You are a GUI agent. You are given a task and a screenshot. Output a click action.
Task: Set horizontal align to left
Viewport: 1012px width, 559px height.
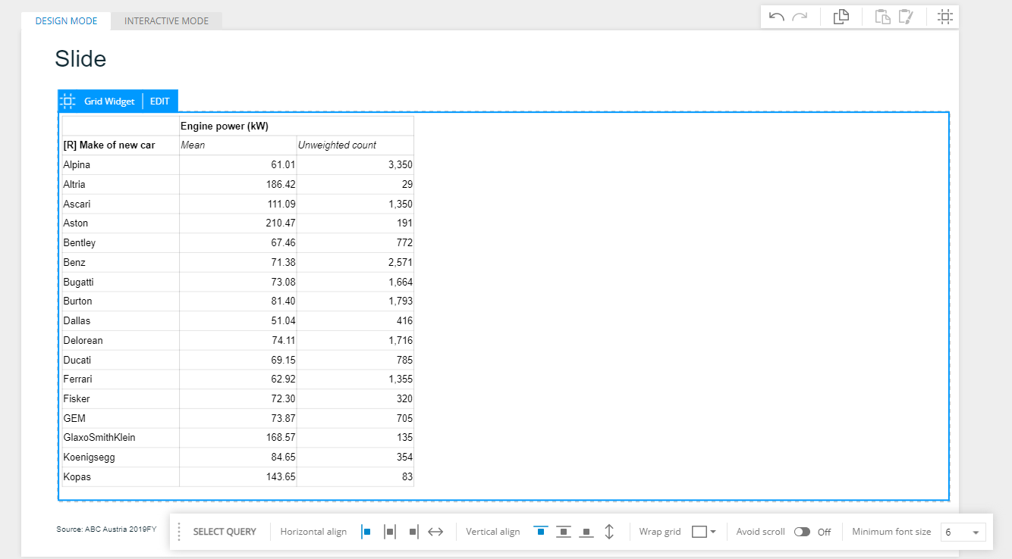tap(366, 532)
